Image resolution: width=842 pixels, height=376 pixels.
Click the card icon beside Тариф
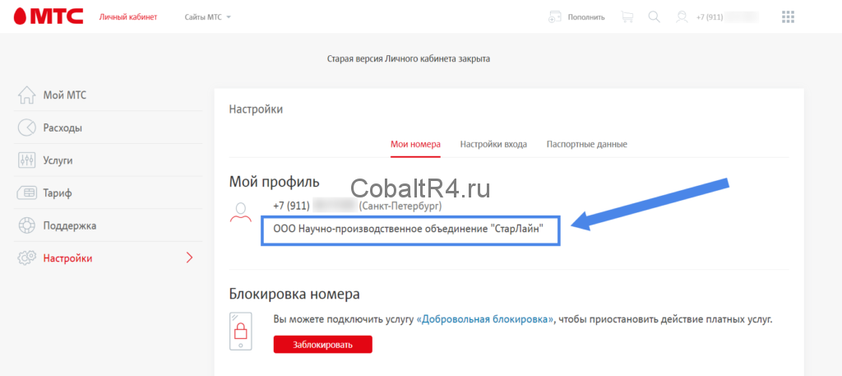pyautogui.click(x=27, y=193)
